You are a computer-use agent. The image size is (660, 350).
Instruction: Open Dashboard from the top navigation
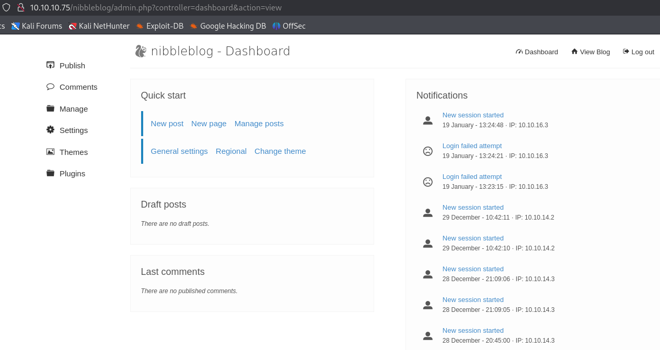pos(537,52)
